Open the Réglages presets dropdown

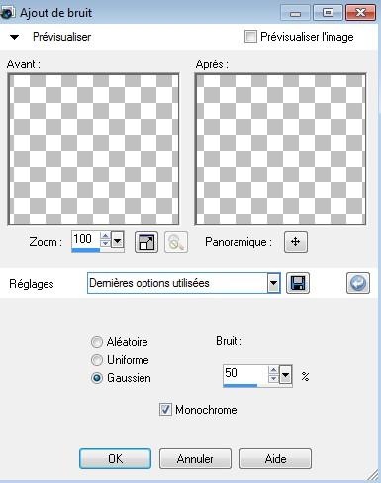[x=273, y=283]
